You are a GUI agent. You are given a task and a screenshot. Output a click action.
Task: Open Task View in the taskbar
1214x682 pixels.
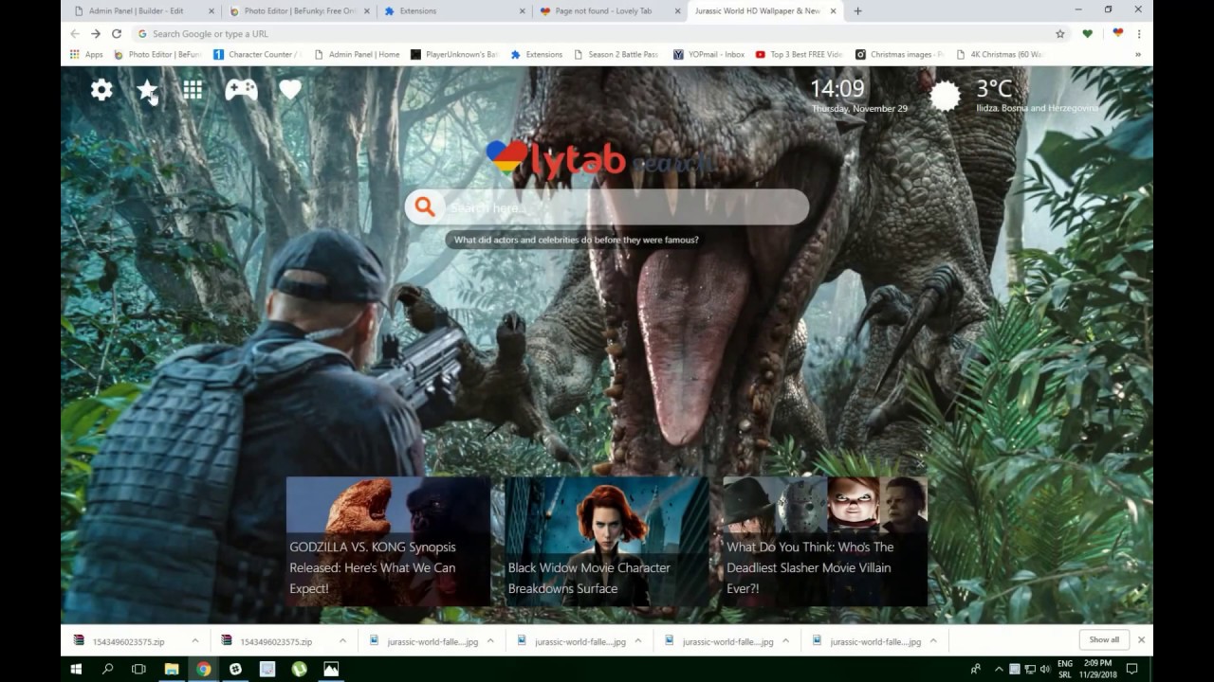tap(138, 669)
